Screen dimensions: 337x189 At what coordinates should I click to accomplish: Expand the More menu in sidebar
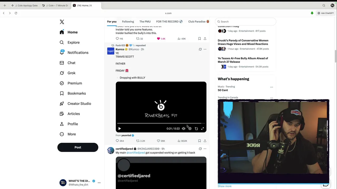(68, 134)
